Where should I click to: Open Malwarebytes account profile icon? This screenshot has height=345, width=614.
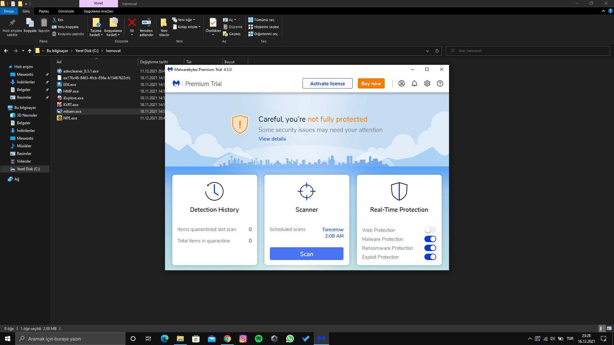(402, 83)
